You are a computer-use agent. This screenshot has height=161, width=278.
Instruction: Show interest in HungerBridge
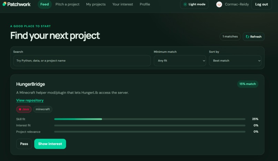[x=50, y=144]
